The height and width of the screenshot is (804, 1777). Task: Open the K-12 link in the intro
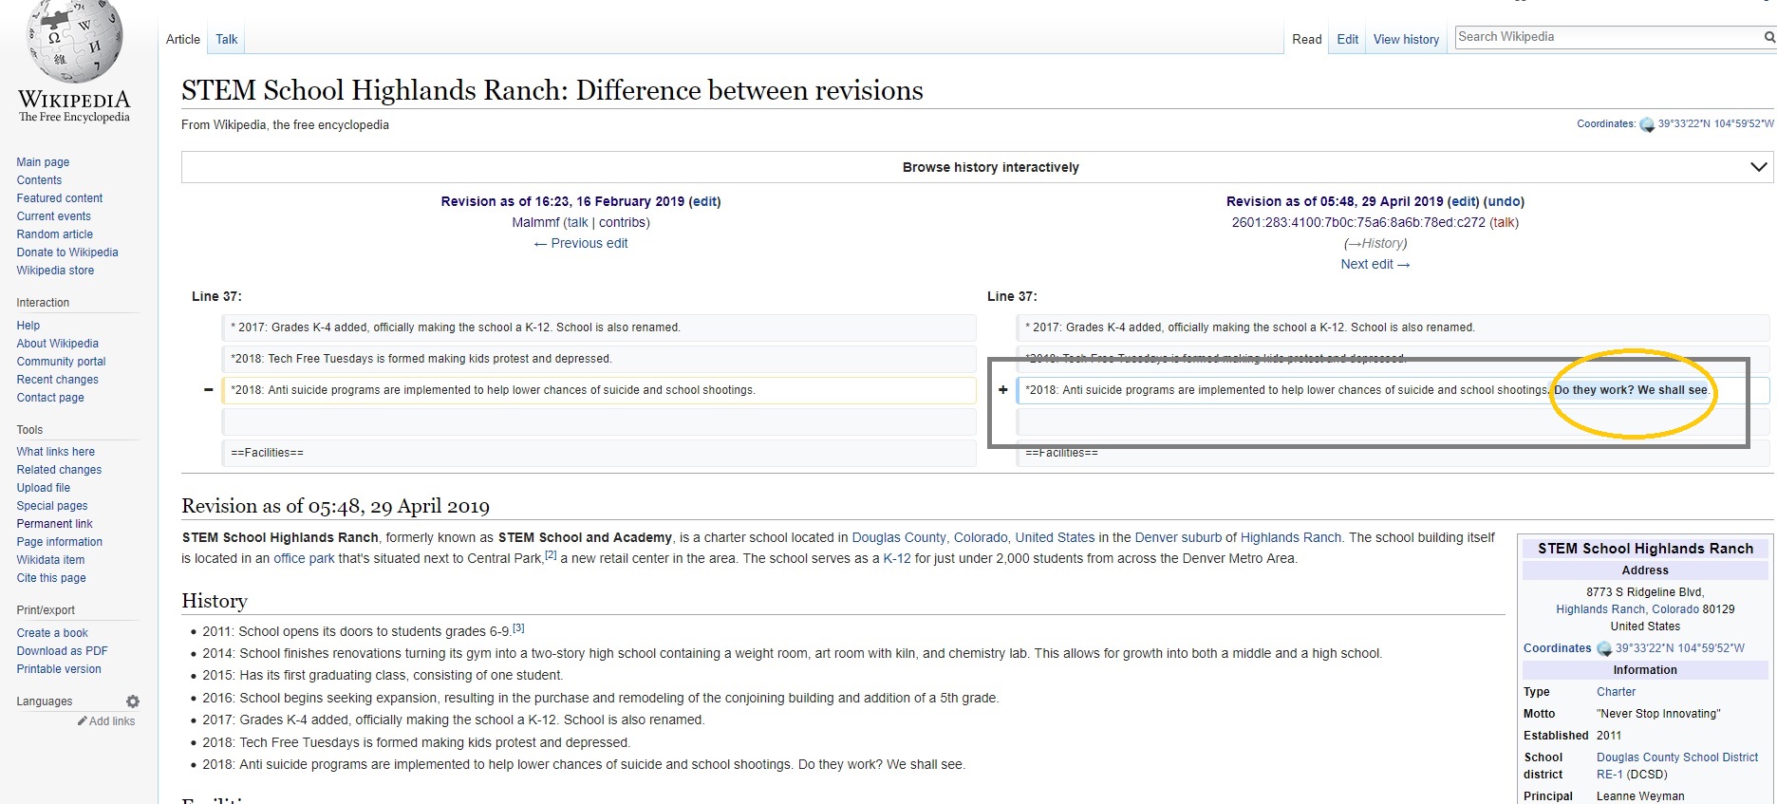point(897,558)
